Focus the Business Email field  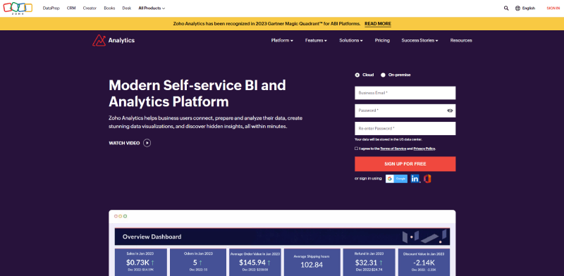[405, 93]
